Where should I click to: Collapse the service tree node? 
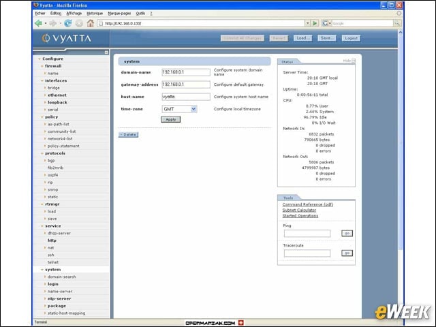pyautogui.click(x=42, y=226)
